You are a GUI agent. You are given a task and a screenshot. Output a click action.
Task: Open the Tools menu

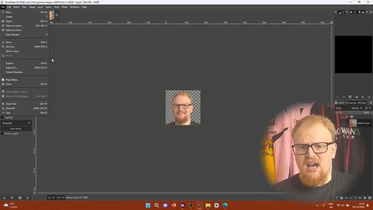point(57,7)
